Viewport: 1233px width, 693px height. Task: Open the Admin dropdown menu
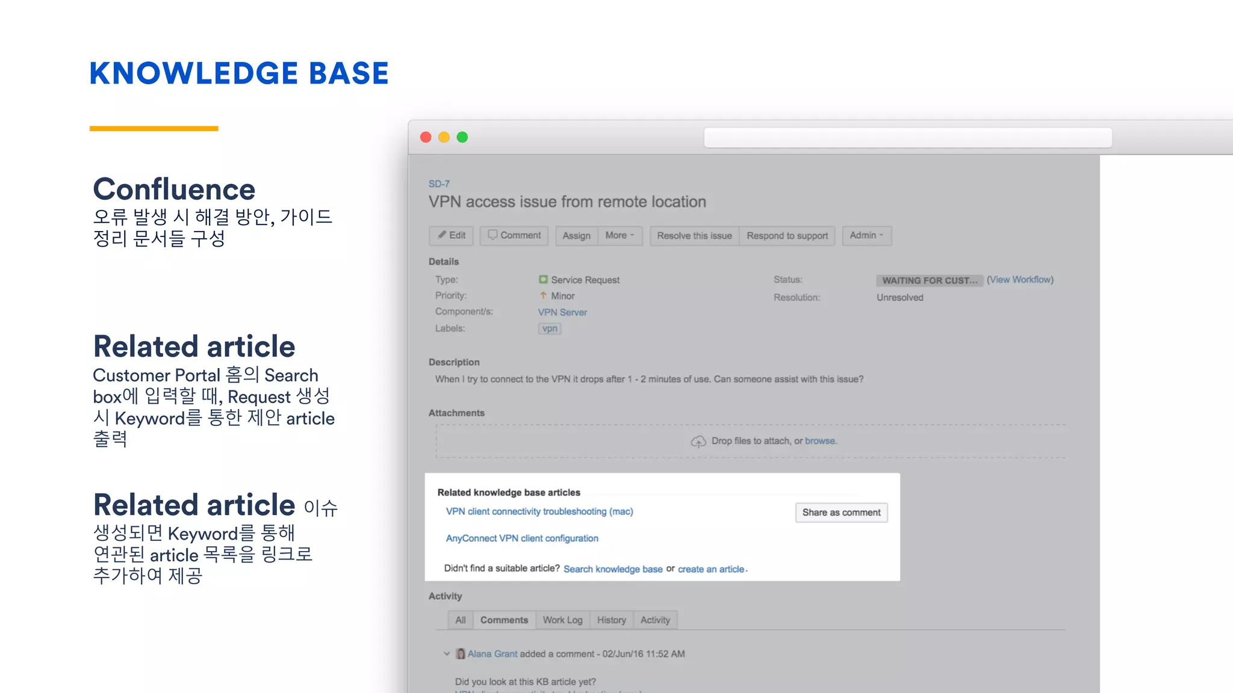click(866, 236)
